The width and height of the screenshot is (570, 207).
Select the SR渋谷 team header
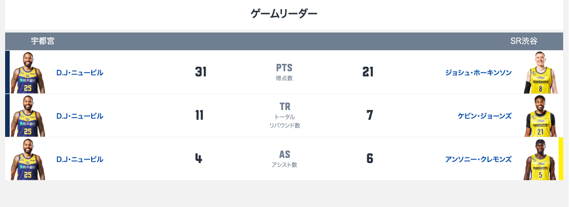524,41
